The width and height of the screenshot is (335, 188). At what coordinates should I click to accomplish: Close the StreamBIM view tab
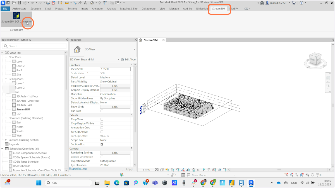click(164, 40)
